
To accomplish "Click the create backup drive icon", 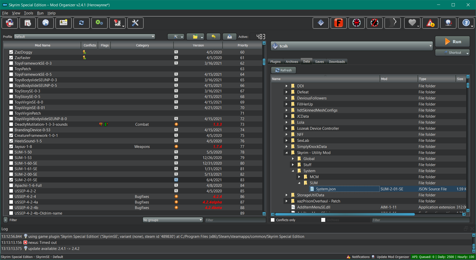I will 230,37.
